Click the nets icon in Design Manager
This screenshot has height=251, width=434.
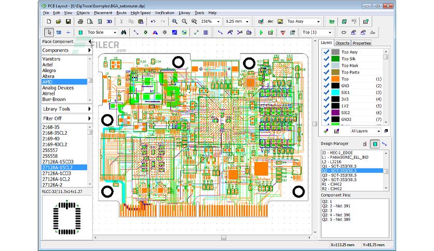pyautogui.click(x=385, y=144)
